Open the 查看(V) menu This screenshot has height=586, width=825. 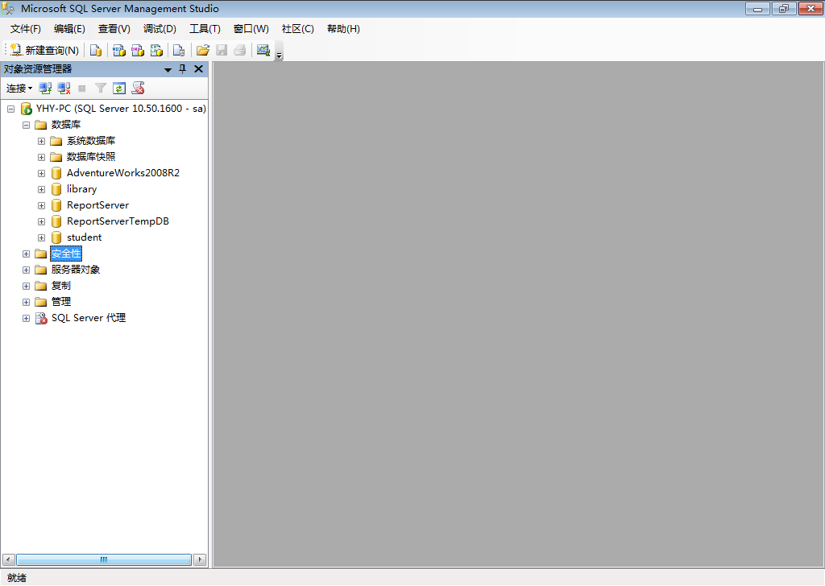[114, 29]
